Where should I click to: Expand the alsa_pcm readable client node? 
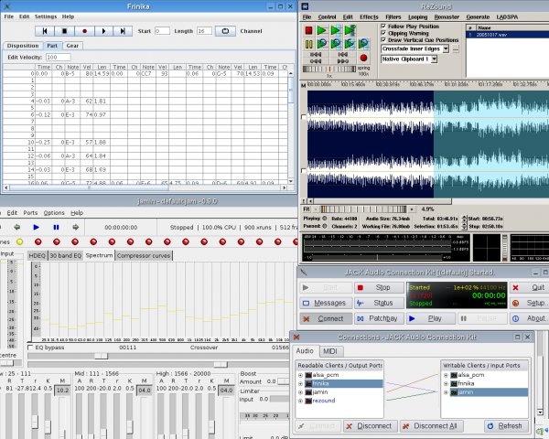pyautogui.click(x=301, y=376)
